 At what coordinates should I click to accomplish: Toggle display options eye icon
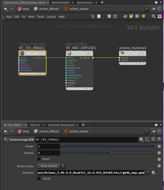160,16
